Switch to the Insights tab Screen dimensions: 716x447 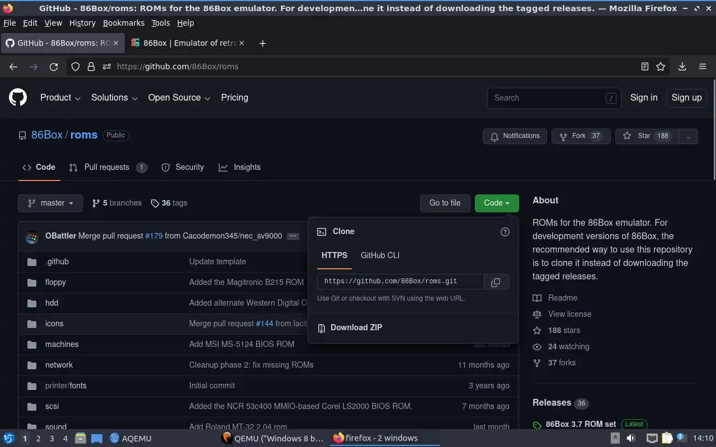(x=239, y=168)
